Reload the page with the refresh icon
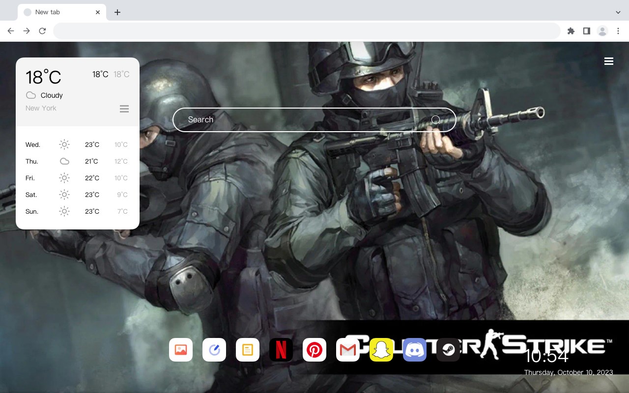Screen dimensions: 629x393 pos(42,31)
